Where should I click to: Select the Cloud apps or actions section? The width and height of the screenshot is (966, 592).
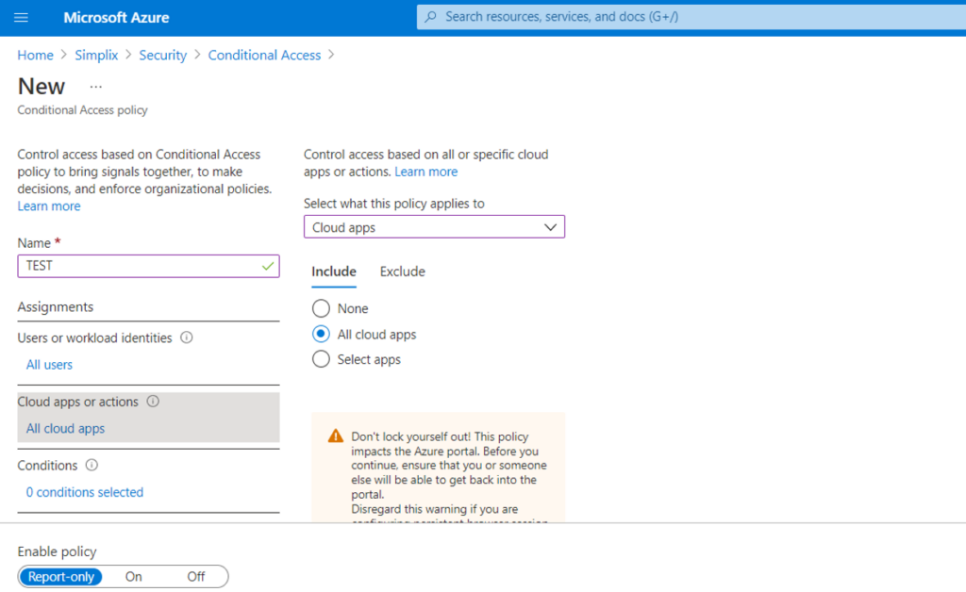[148, 418]
